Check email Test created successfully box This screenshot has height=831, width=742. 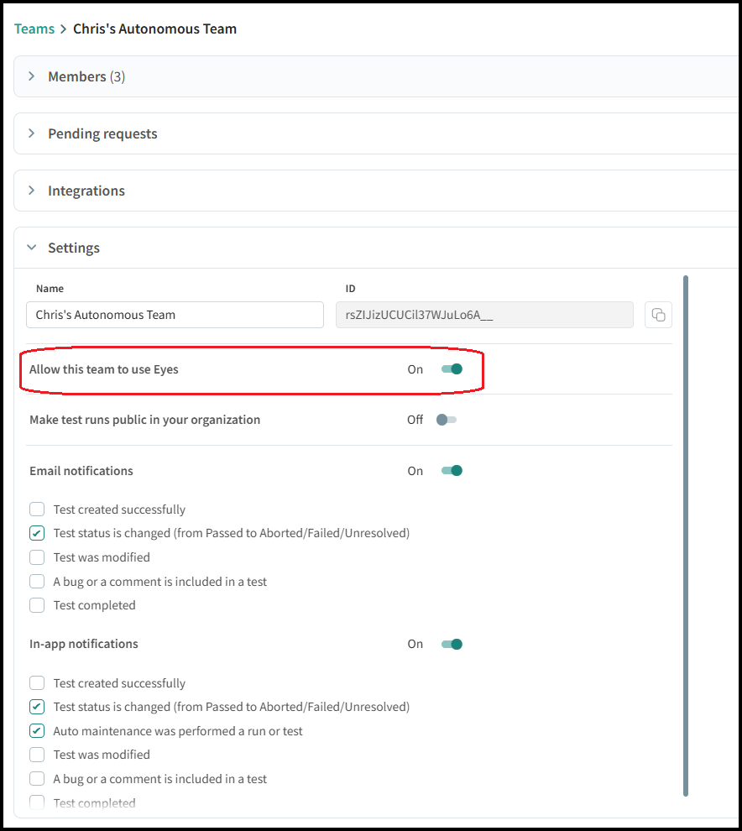tap(37, 510)
